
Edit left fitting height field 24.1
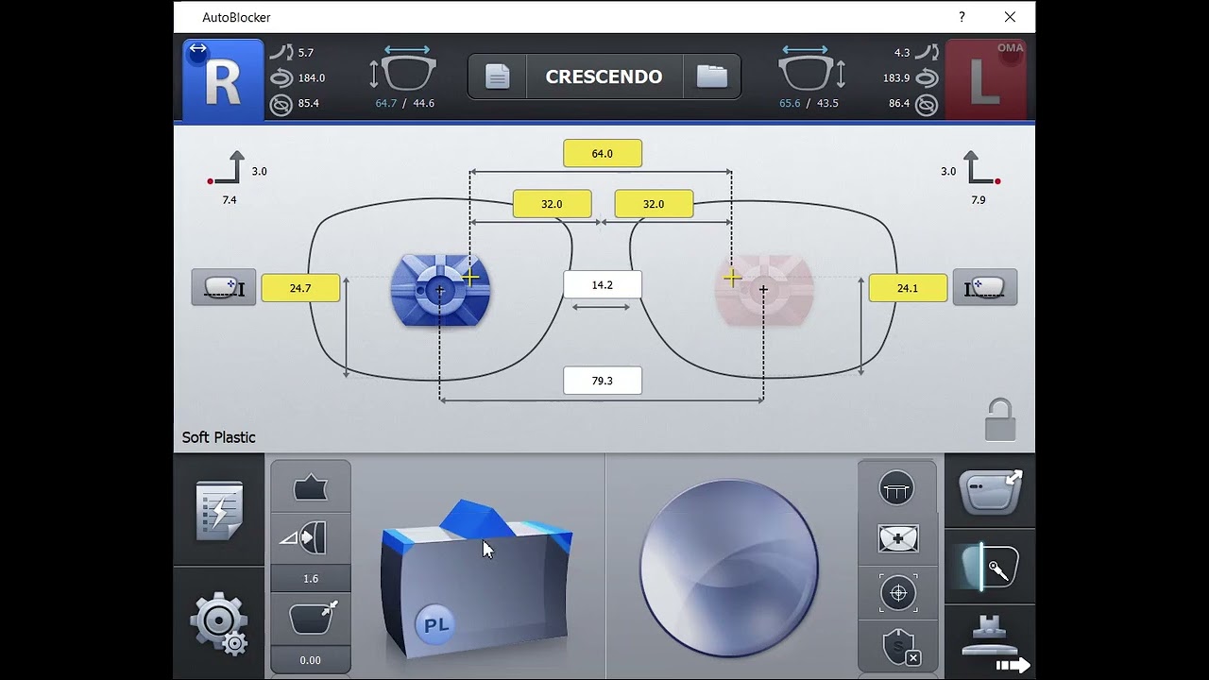coord(908,288)
